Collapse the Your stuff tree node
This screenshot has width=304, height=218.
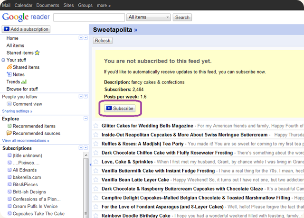(3, 60)
